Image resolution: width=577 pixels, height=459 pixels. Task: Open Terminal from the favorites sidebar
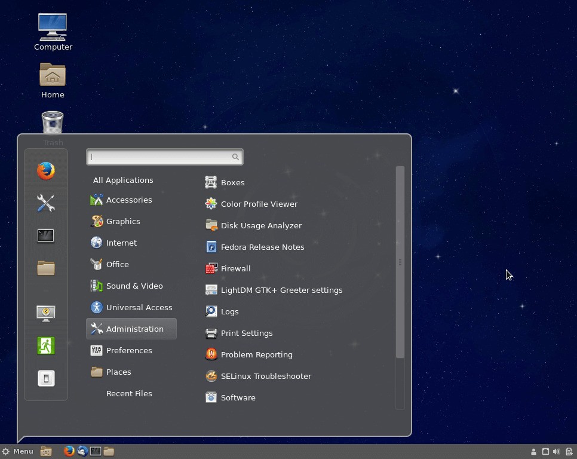pos(46,235)
